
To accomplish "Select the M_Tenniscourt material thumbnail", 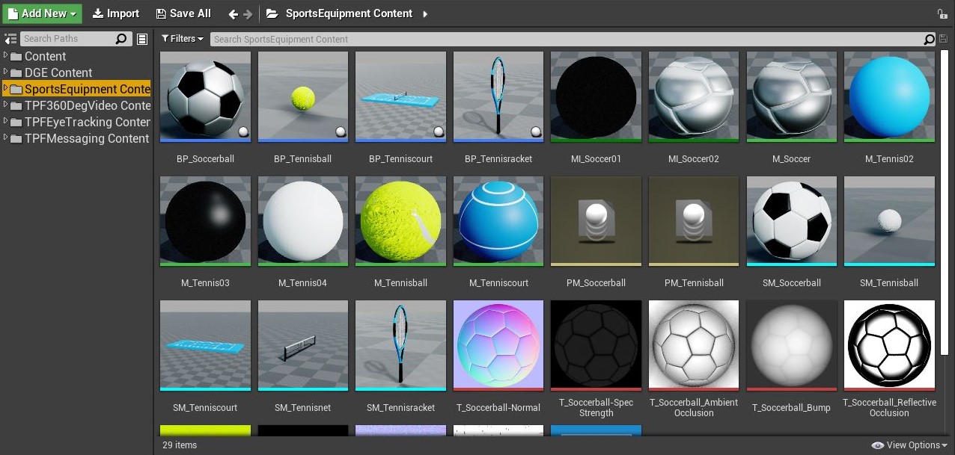I will pyautogui.click(x=498, y=221).
